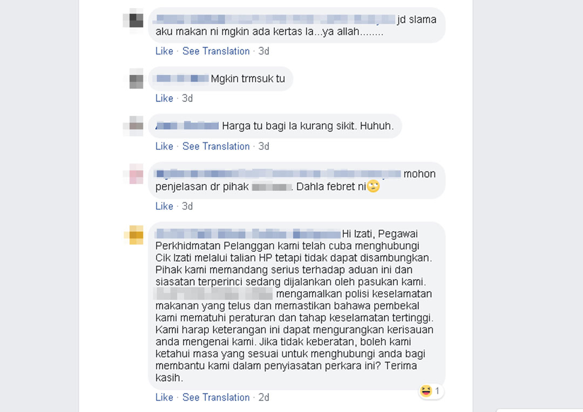Like the 'Harga tu bagi la kurang sikit' comment
This screenshot has width=583, height=412.
(164, 146)
